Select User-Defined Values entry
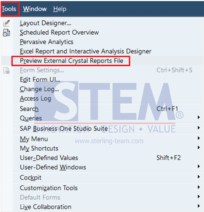The image size is (204, 212). [x=49, y=158]
